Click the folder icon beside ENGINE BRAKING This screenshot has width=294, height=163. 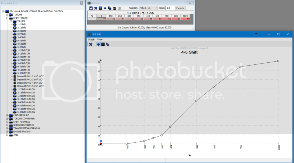(11, 131)
